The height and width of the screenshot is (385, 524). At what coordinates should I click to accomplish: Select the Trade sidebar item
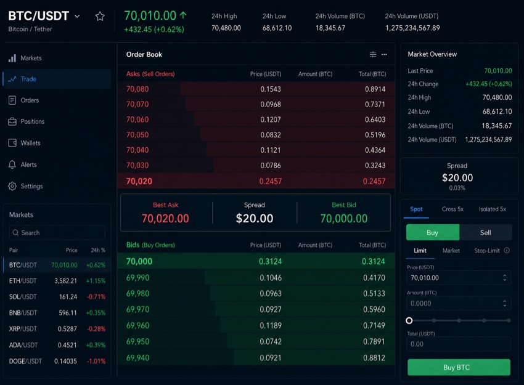[x=57, y=79]
